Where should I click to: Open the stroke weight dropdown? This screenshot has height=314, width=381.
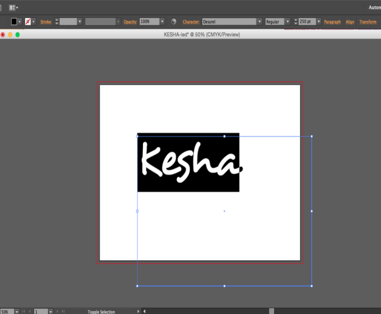[80, 22]
